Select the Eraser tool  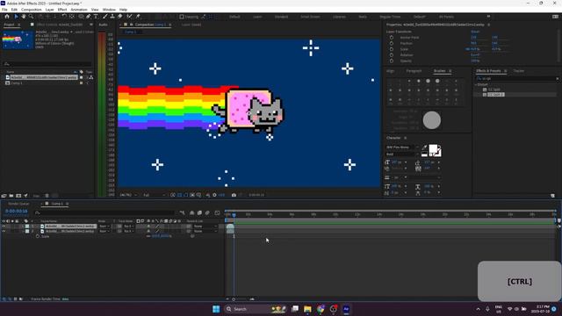(120, 17)
